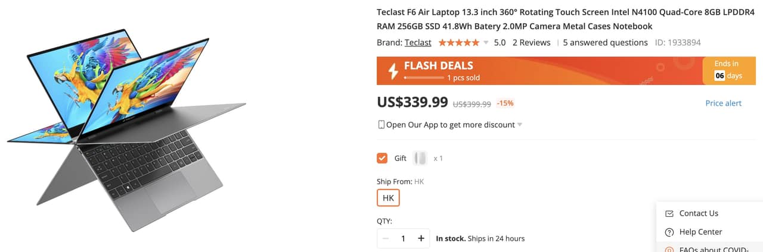This screenshot has height=252, width=763.
Task: Click the five-star rating icons
Action: tap(458, 43)
